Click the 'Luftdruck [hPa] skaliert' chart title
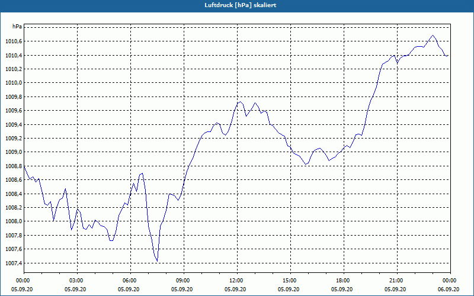Image resolution: width=474 pixels, height=296 pixels. point(240,5)
